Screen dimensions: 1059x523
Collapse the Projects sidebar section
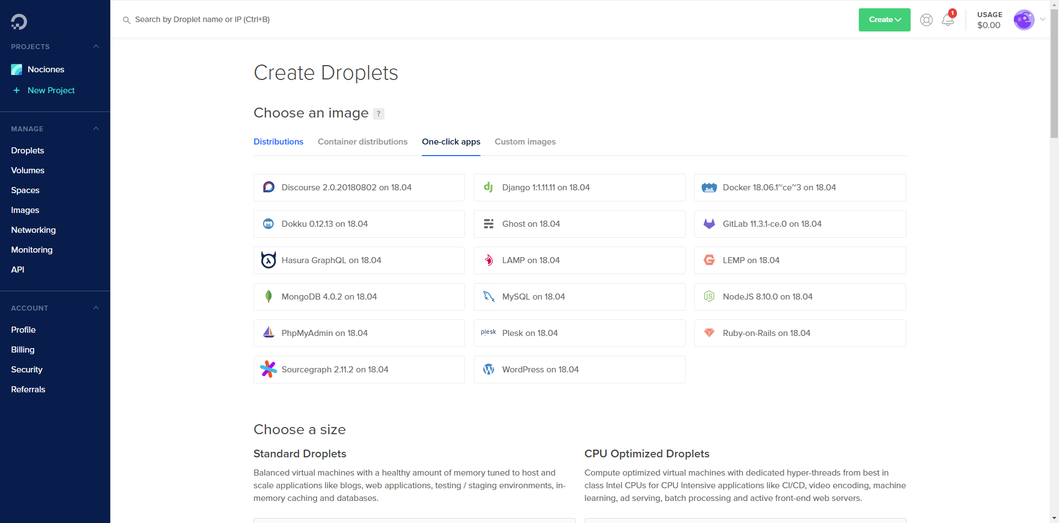[x=96, y=47]
